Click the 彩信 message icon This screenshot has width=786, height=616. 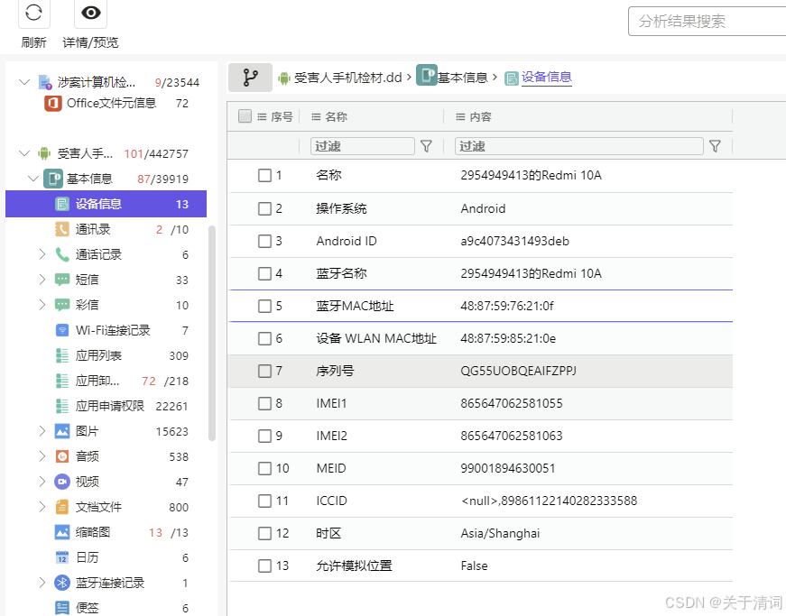(62, 305)
